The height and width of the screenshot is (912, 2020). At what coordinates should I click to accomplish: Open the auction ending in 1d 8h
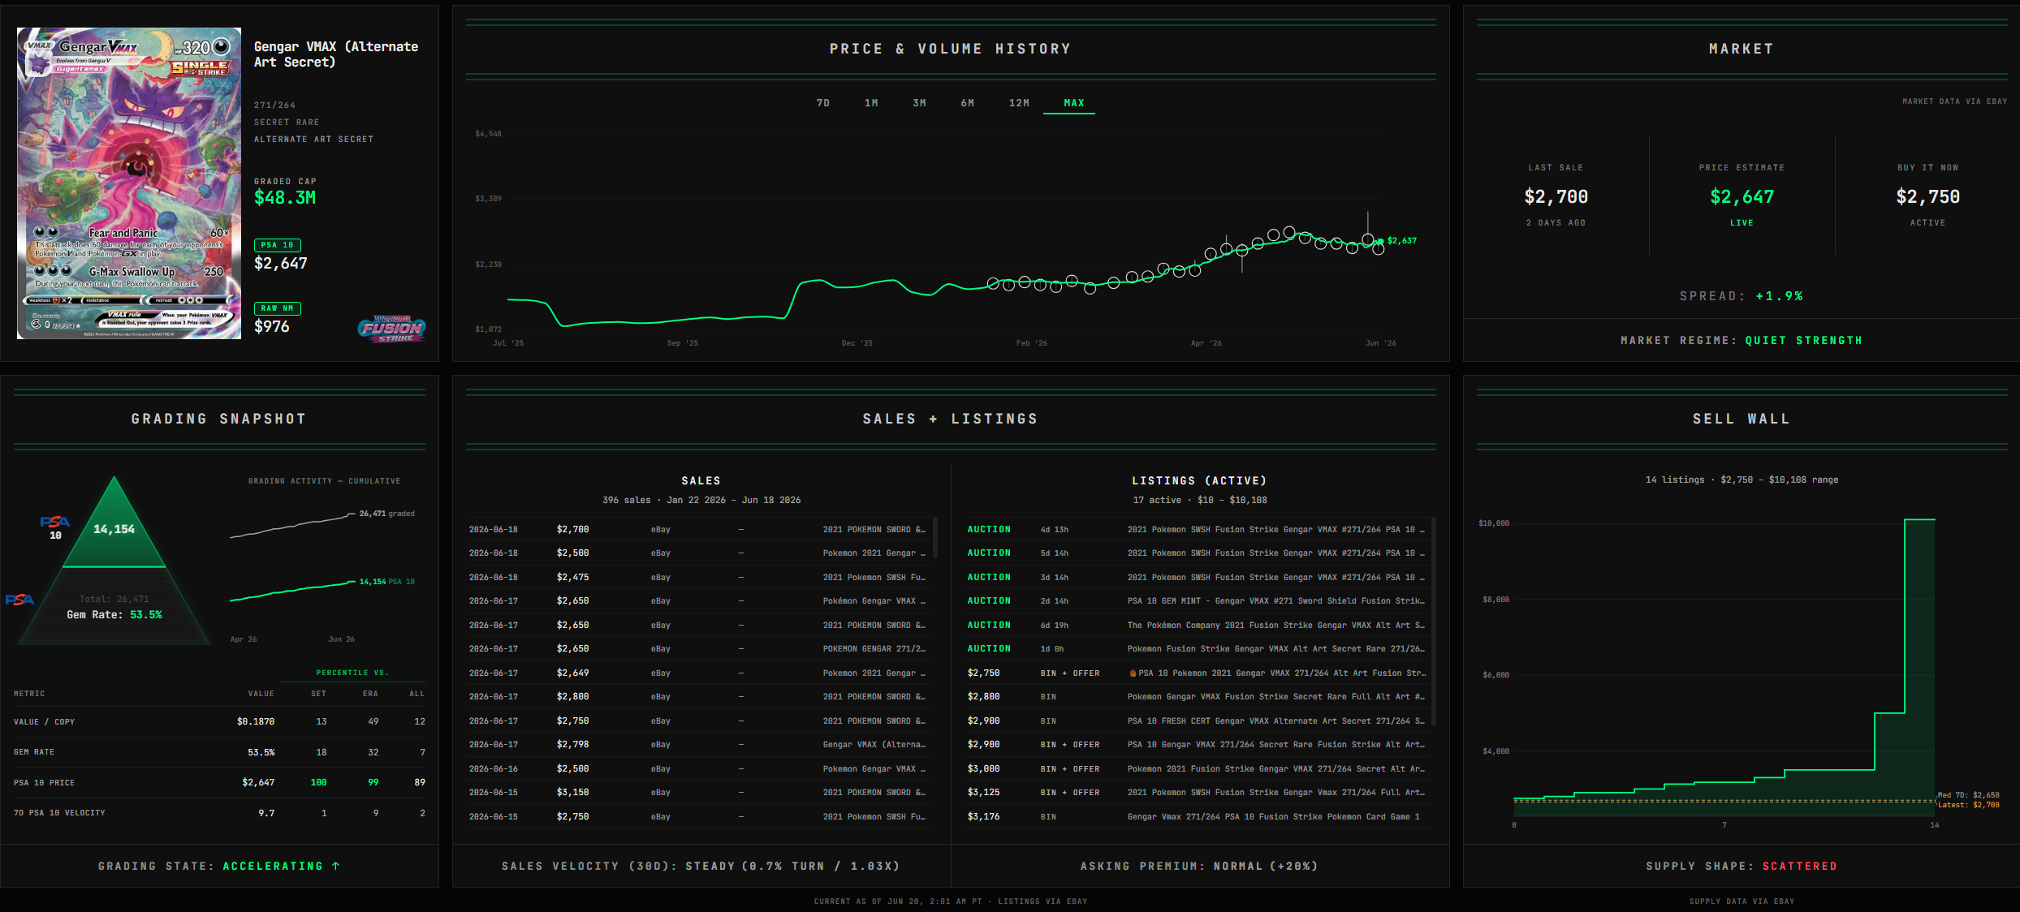(x=1196, y=649)
